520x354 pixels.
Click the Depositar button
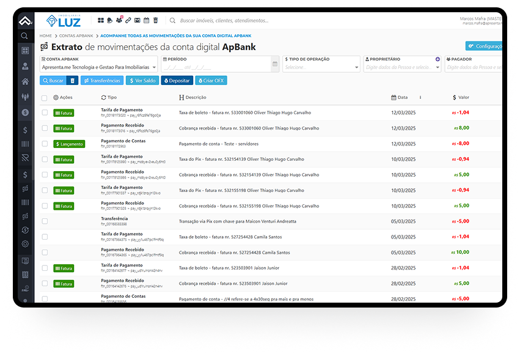(x=177, y=81)
